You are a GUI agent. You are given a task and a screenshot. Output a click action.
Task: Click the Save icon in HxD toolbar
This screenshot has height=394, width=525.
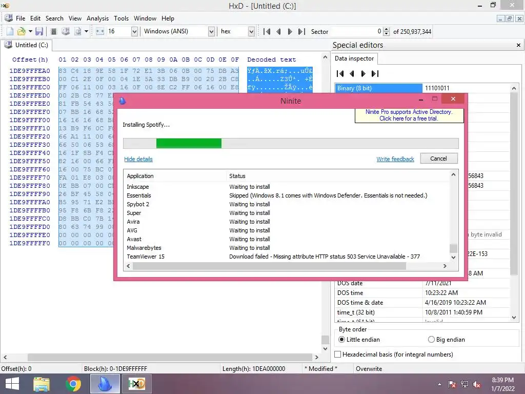[39, 31]
